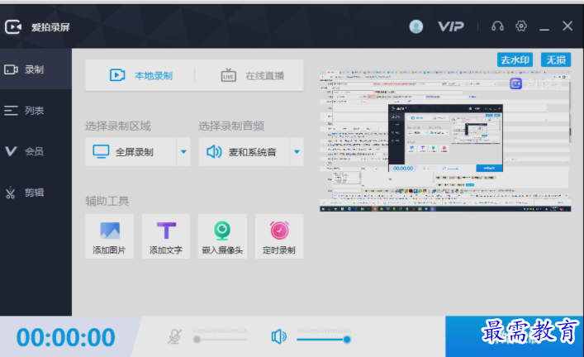This screenshot has width=584, height=357.
Task: Select the 本地录制 tab
Action: 140,76
